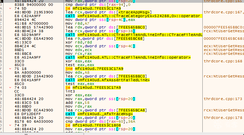Click the bytes cell 'E8 C82AA9FF'
This screenshot has width=244, height=135.
pos(28,16)
